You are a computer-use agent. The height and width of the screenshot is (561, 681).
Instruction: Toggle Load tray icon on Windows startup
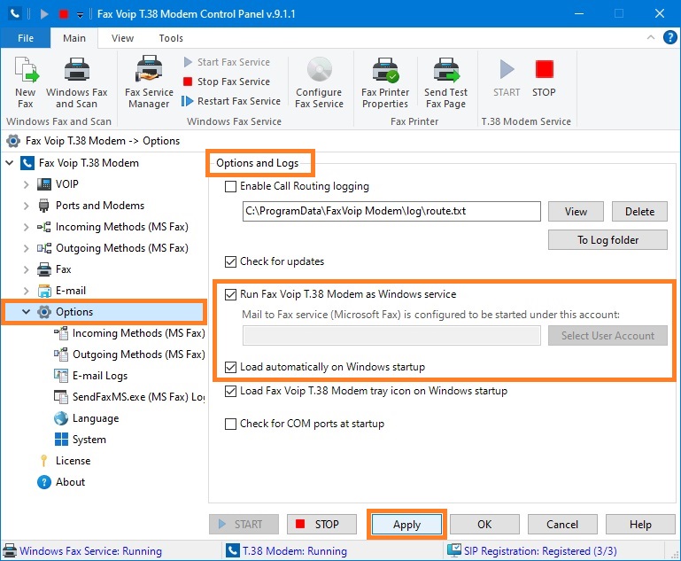(x=230, y=391)
